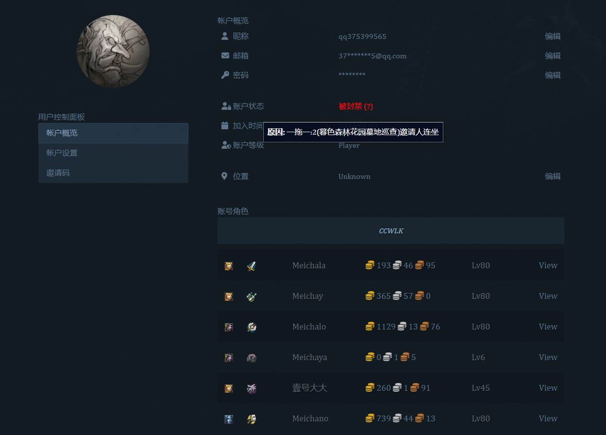
Task: Click 编辑 in the password row
Action: [x=553, y=75]
